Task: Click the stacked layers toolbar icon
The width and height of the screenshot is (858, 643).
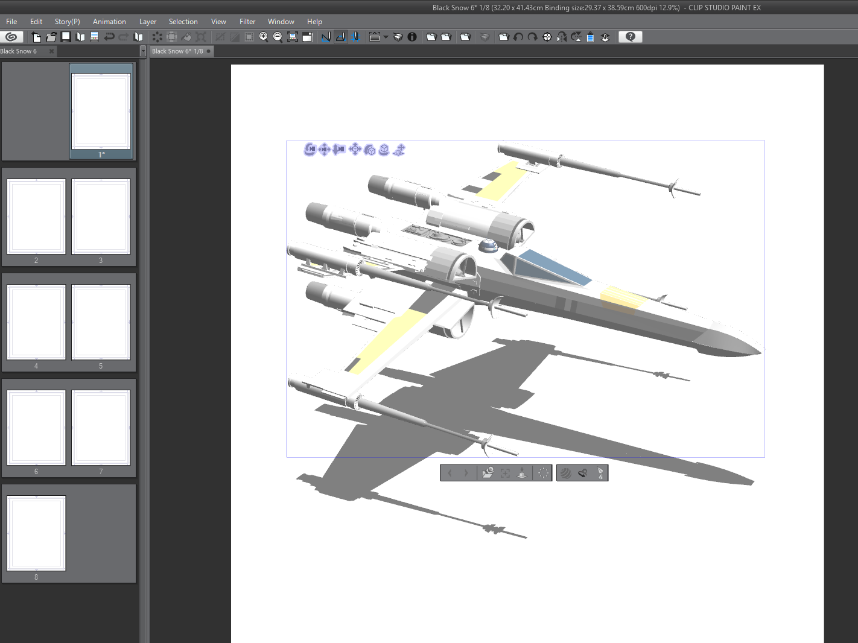Action: click(x=398, y=37)
